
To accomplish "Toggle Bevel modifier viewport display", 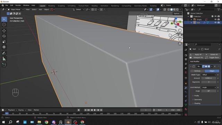I will click(206, 66).
